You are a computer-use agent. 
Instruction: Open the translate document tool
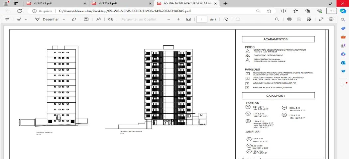coord(111,19)
